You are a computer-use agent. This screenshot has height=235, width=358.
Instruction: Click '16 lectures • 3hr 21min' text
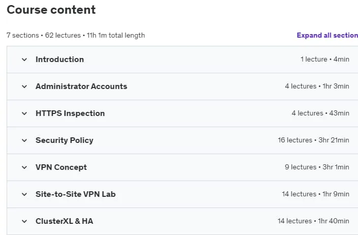coord(313,140)
